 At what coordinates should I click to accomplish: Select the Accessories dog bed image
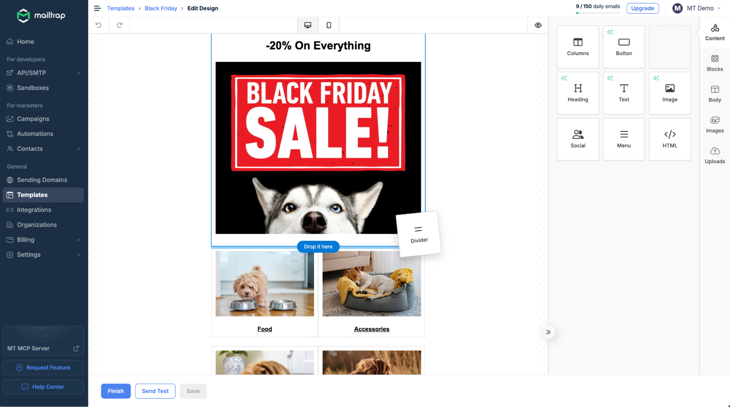point(372,283)
